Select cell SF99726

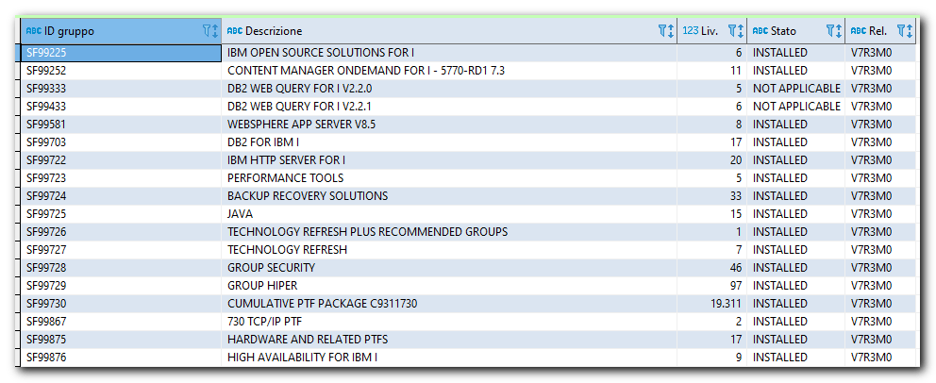click(121, 231)
